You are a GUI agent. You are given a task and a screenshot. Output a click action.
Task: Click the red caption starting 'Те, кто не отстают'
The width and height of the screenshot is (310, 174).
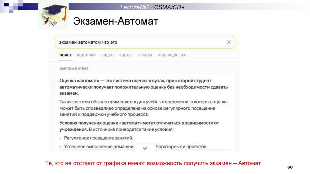point(153,163)
